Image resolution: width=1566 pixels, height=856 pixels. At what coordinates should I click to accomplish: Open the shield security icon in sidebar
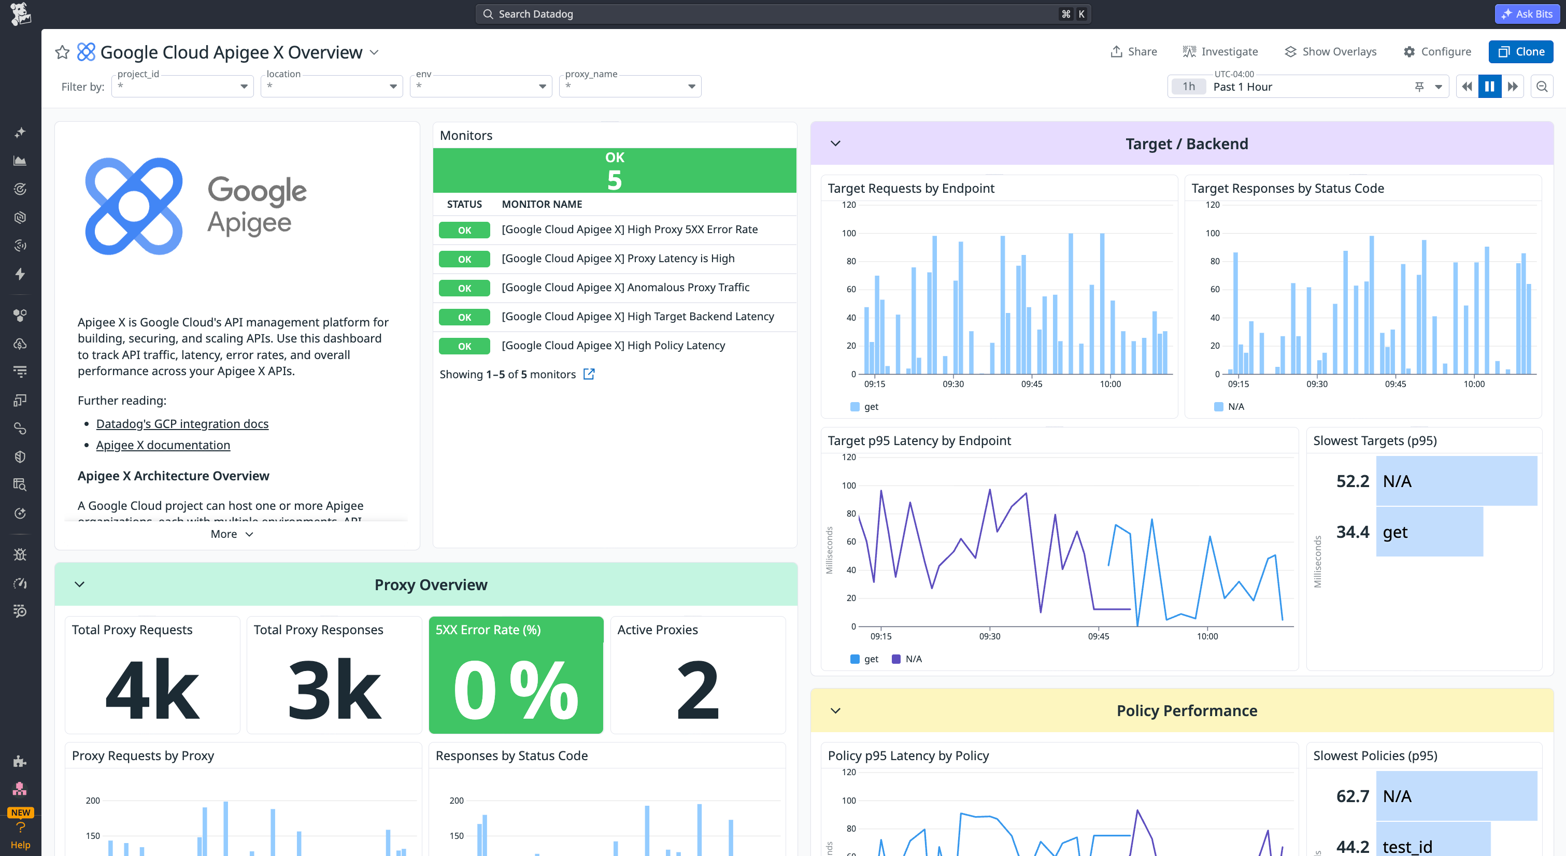click(x=20, y=456)
